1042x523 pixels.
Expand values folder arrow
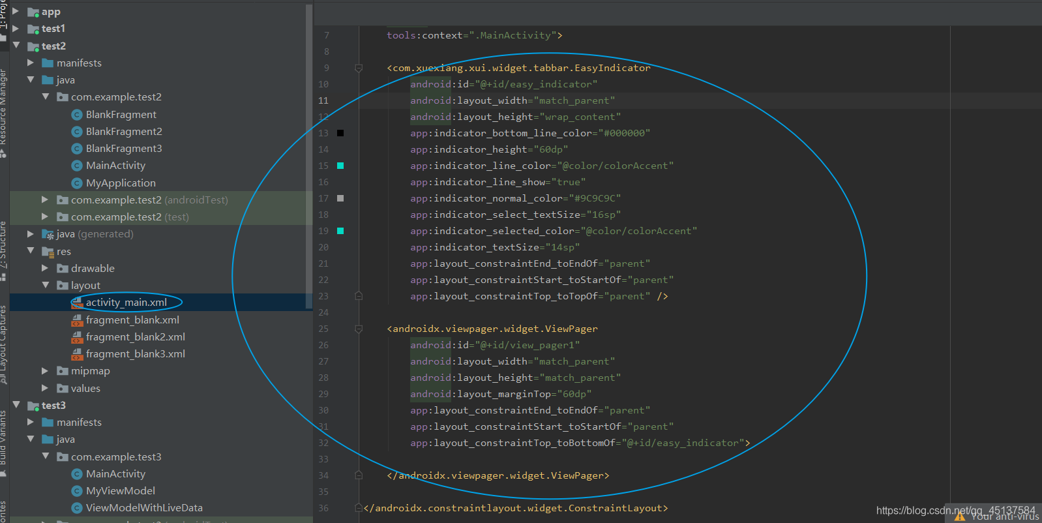(x=45, y=388)
